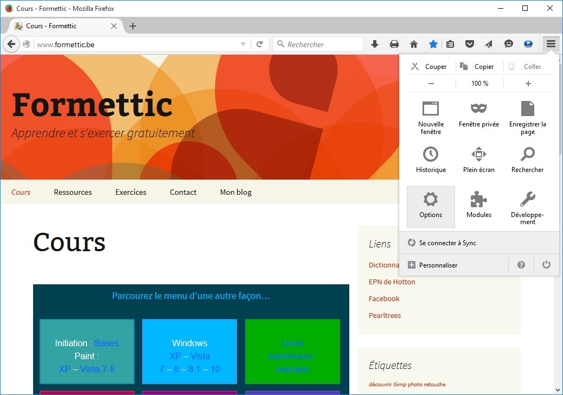This screenshot has width=563, height=395.
Task: Go to the home page icon
Action: click(414, 44)
